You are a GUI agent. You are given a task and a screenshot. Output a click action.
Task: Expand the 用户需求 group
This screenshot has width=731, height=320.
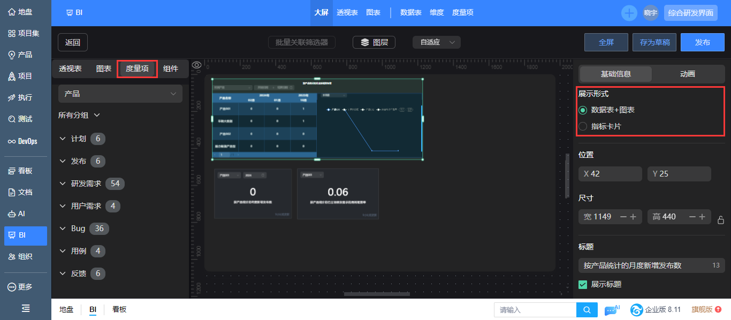pyautogui.click(x=90, y=206)
